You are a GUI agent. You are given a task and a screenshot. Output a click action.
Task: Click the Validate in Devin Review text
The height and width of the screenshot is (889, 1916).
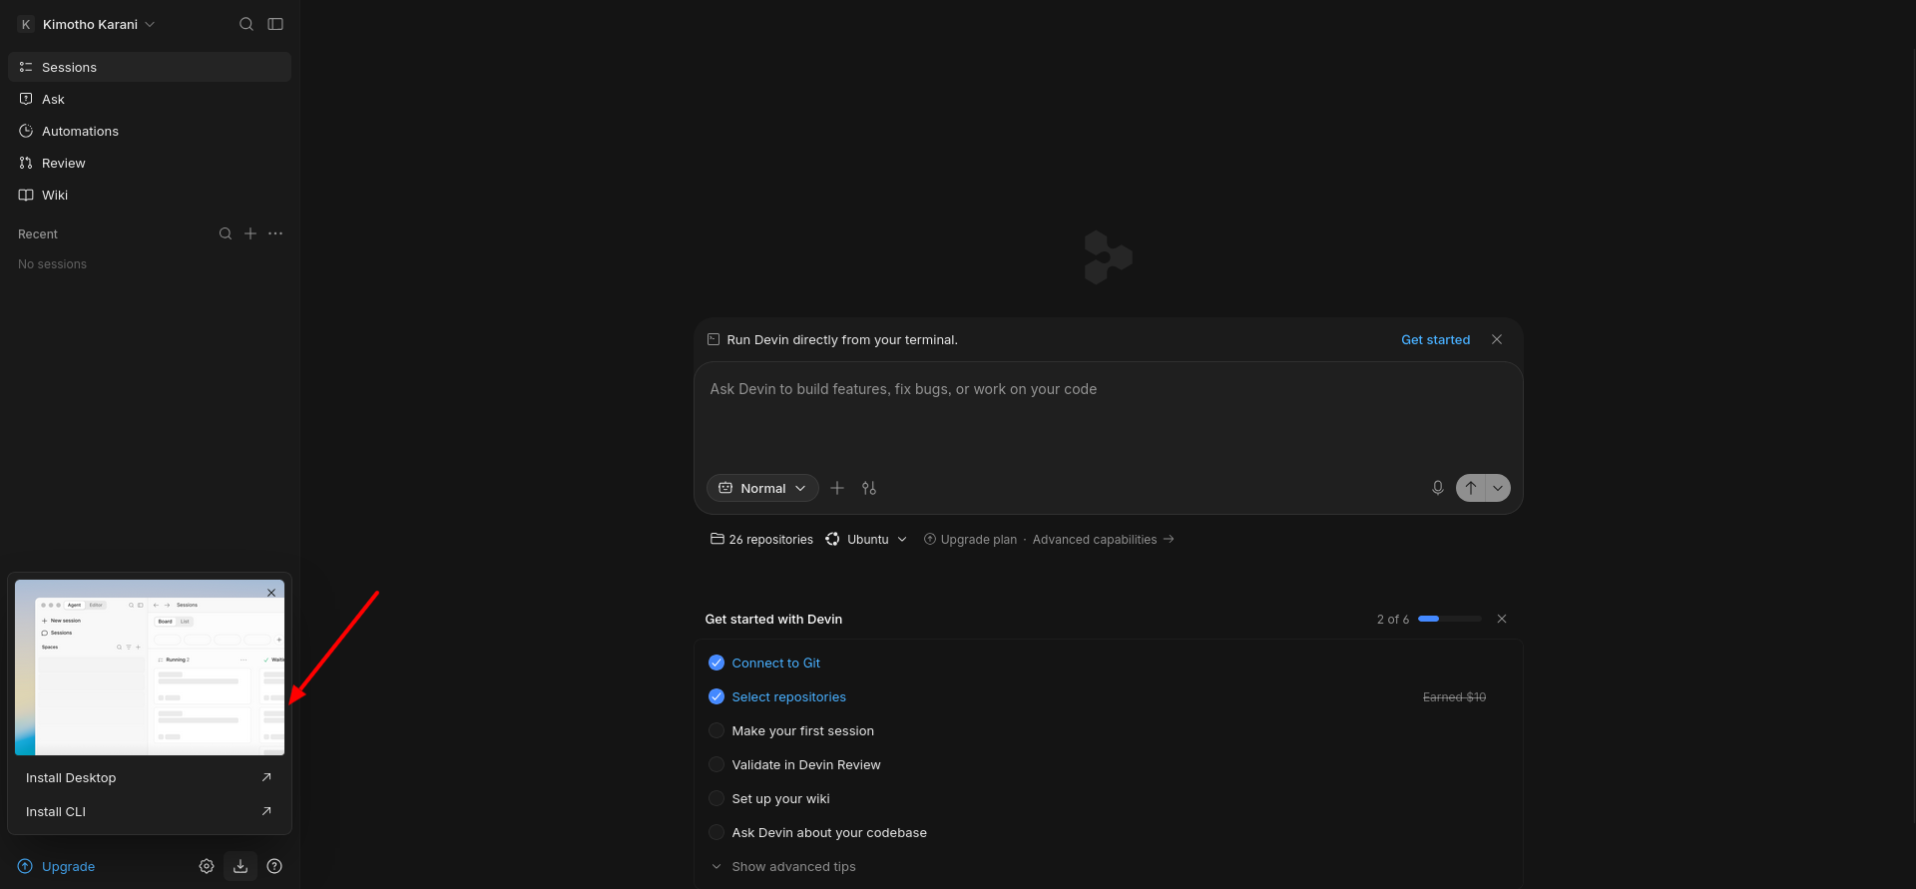point(806,764)
